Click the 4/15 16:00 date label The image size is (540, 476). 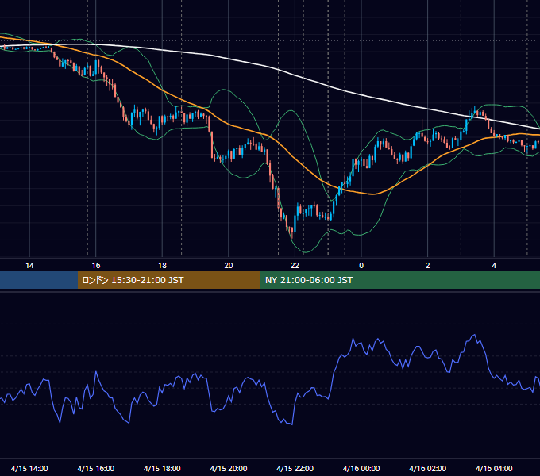(x=96, y=468)
